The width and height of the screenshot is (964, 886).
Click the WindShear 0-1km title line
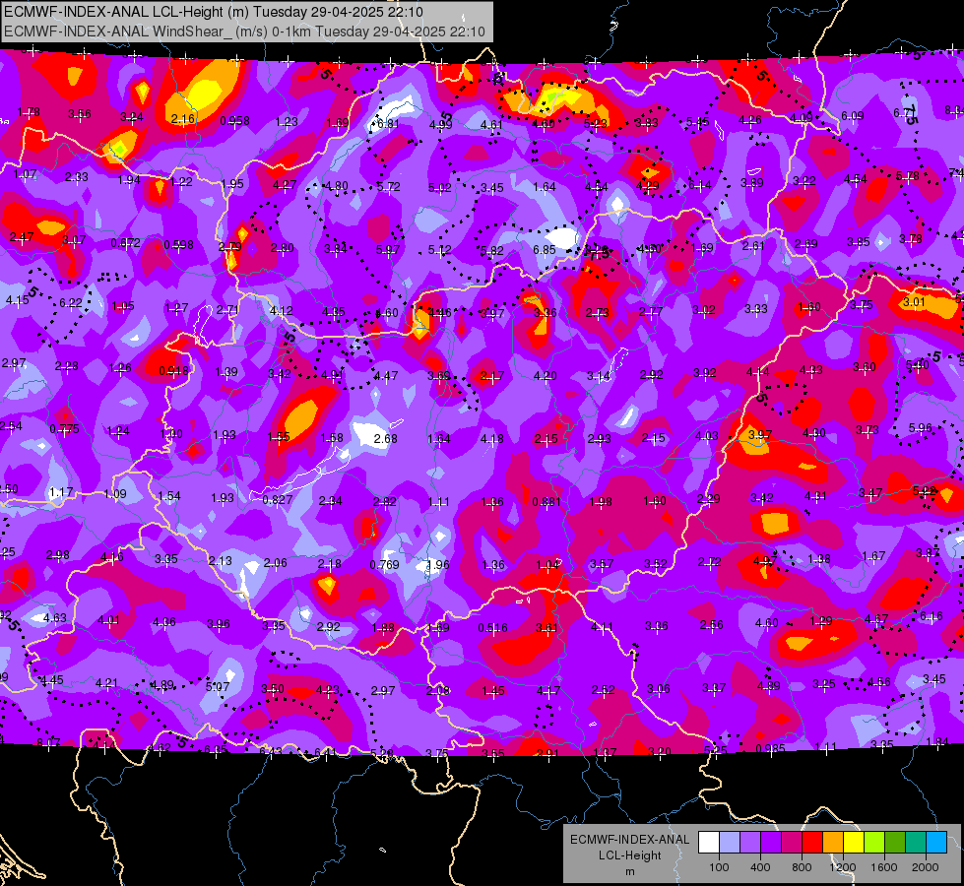(x=244, y=32)
